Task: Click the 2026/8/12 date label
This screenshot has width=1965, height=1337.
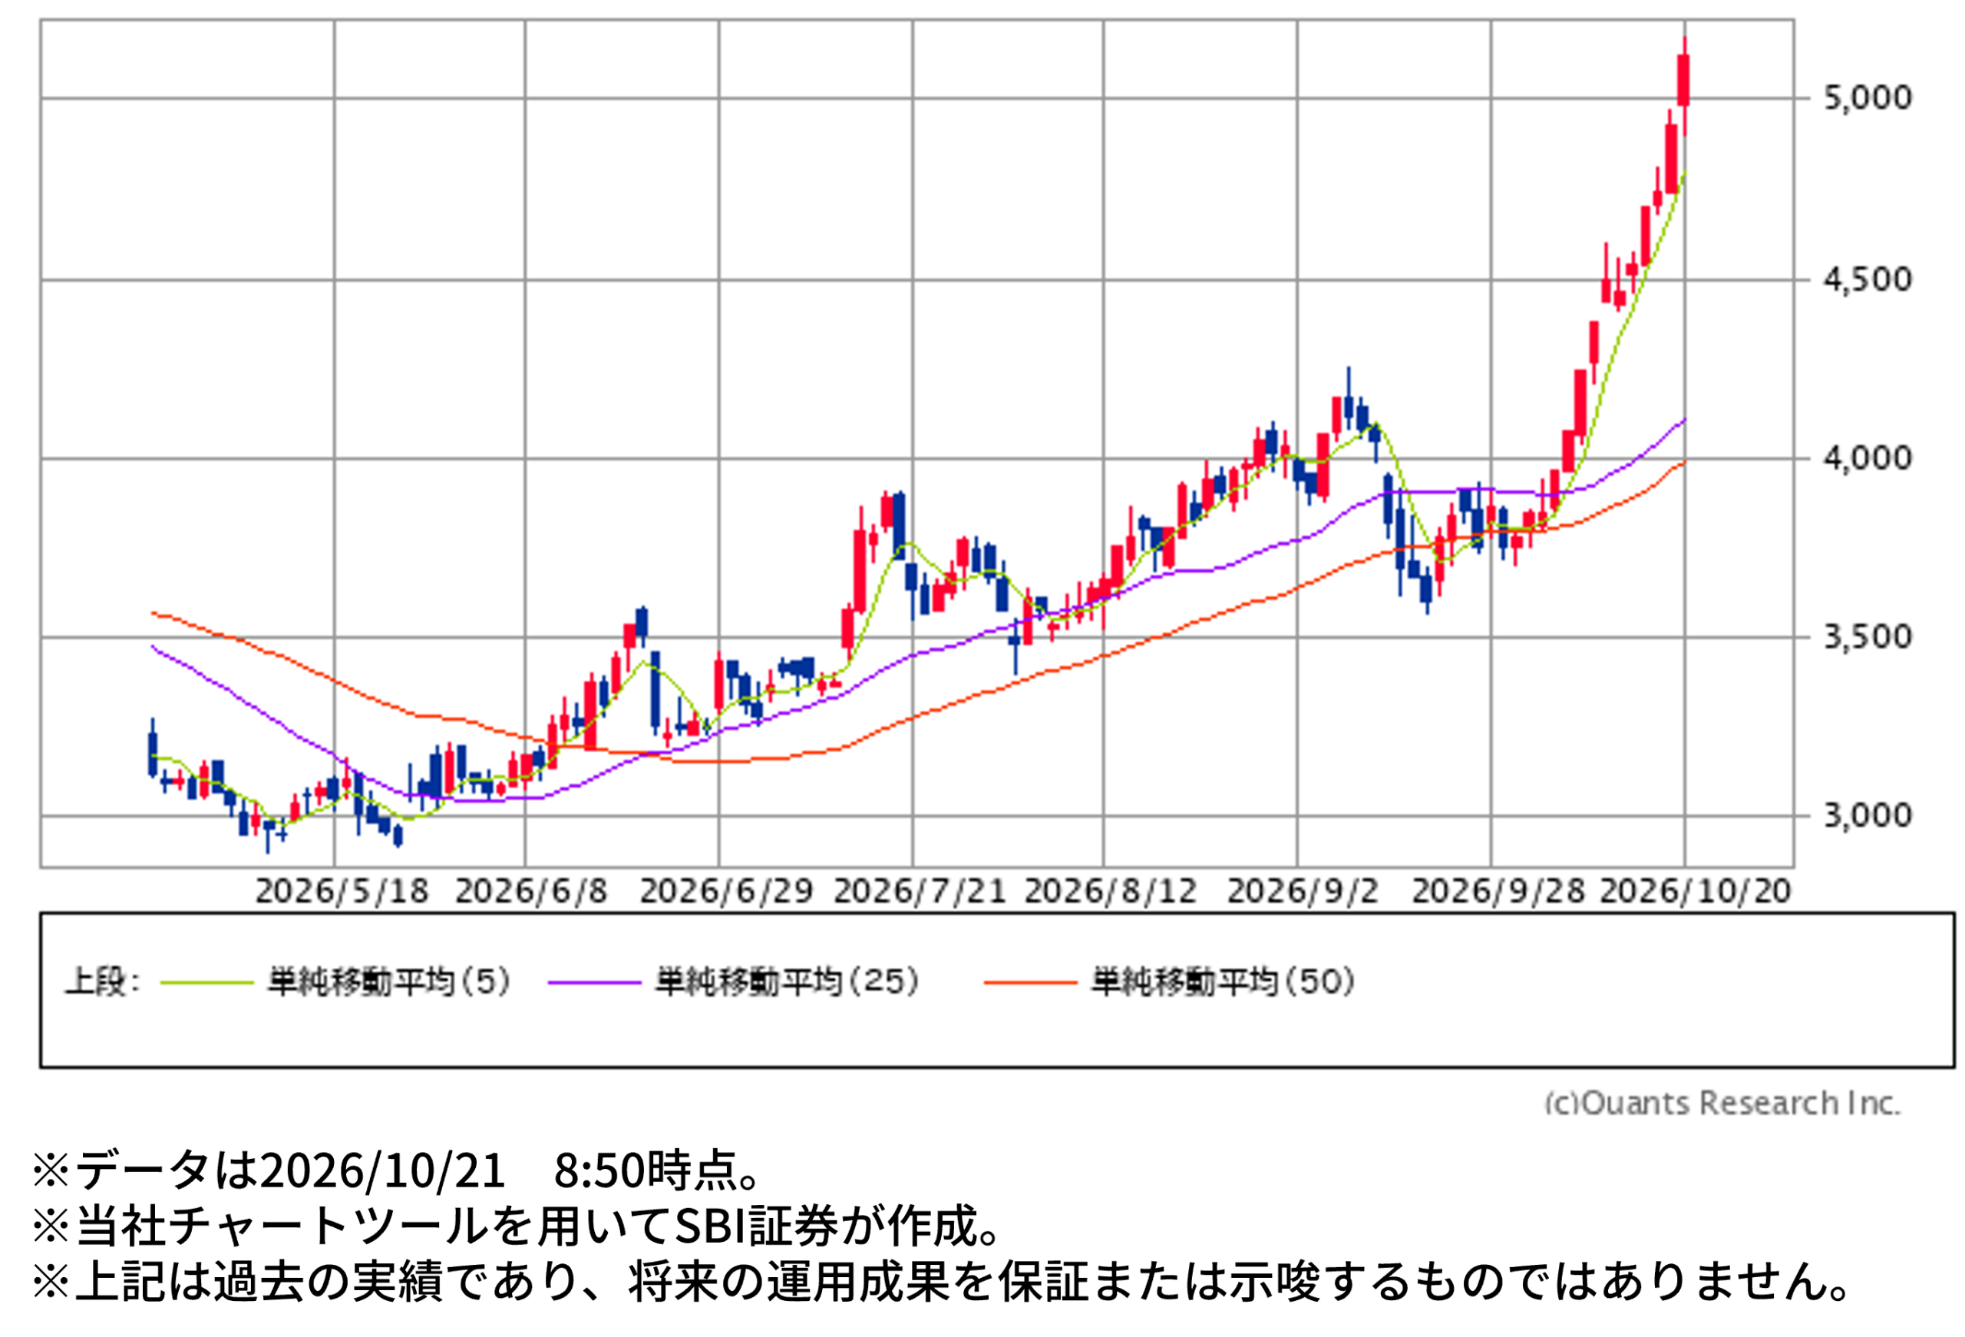Action: 1110,891
